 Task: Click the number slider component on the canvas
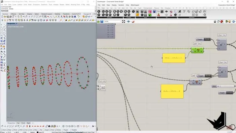pos(223,86)
